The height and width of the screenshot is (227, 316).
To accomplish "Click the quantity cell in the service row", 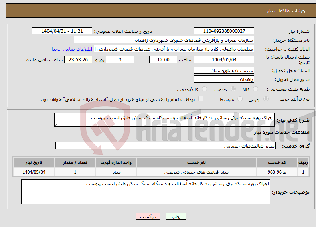I will point(75,172).
